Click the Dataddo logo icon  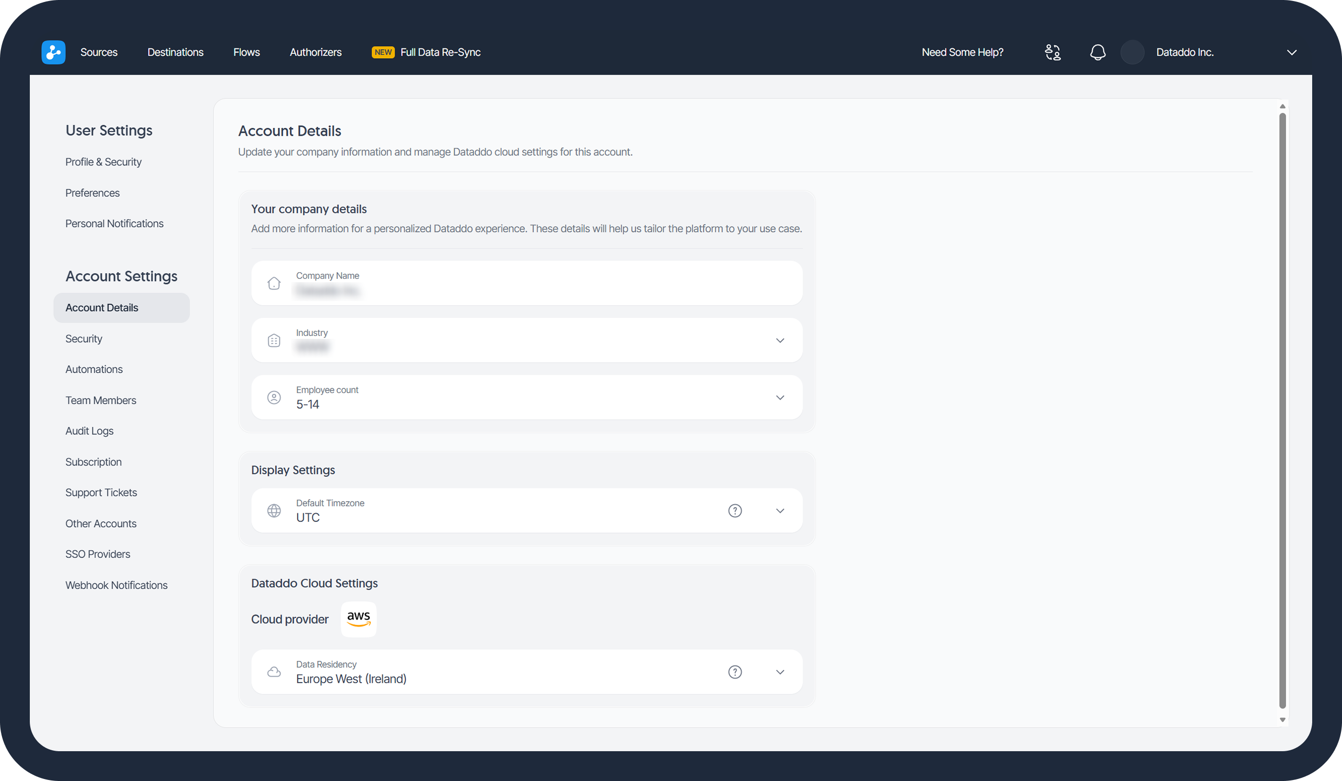pyautogui.click(x=53, y=52)
